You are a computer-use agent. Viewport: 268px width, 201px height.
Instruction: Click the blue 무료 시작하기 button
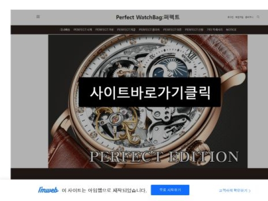(x=170, y=190)
